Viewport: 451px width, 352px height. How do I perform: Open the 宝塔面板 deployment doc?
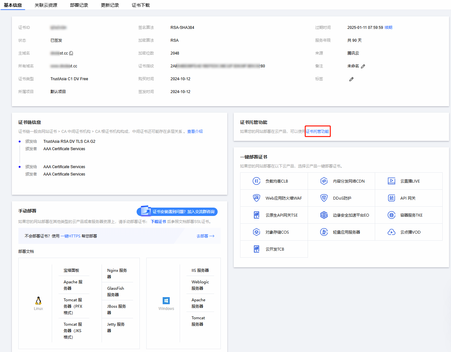[x=71, y=270]
